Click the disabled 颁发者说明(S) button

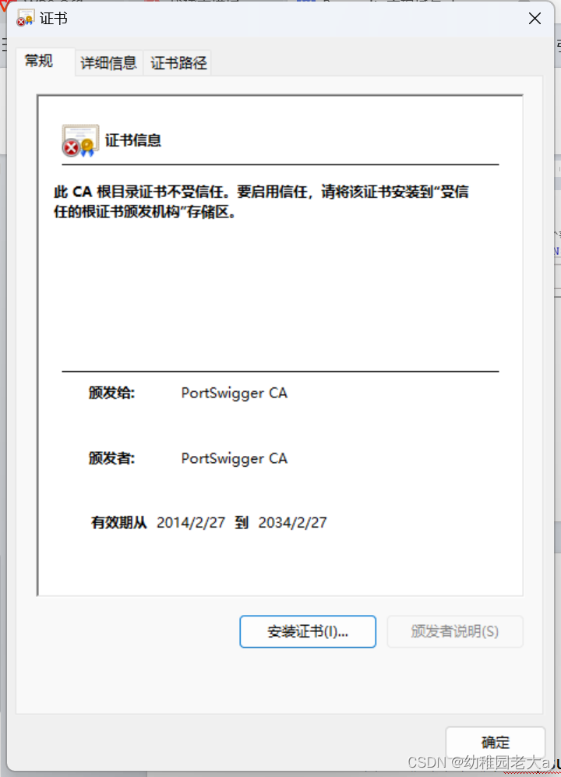coord(454,631)
